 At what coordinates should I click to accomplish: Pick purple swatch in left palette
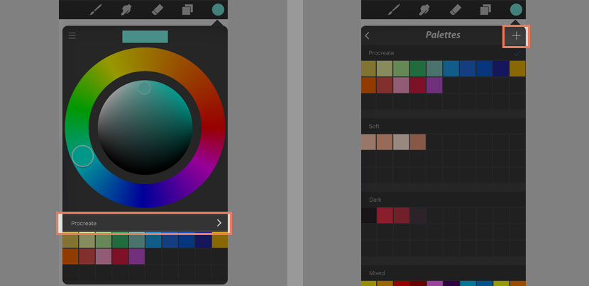click(x=137, y=256)
